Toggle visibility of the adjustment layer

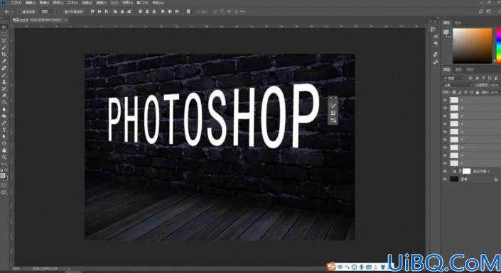point(445,172)
